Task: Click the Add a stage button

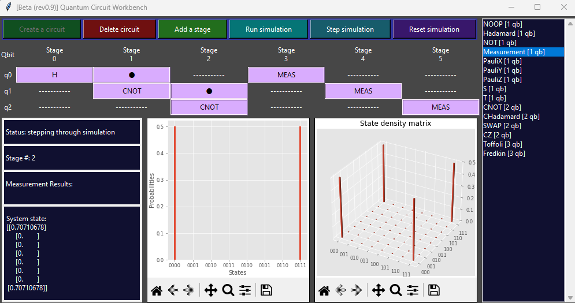Action: (192, 29)
